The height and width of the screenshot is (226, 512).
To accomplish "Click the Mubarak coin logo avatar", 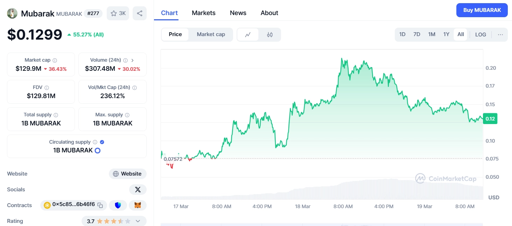I will coord(12,13).
